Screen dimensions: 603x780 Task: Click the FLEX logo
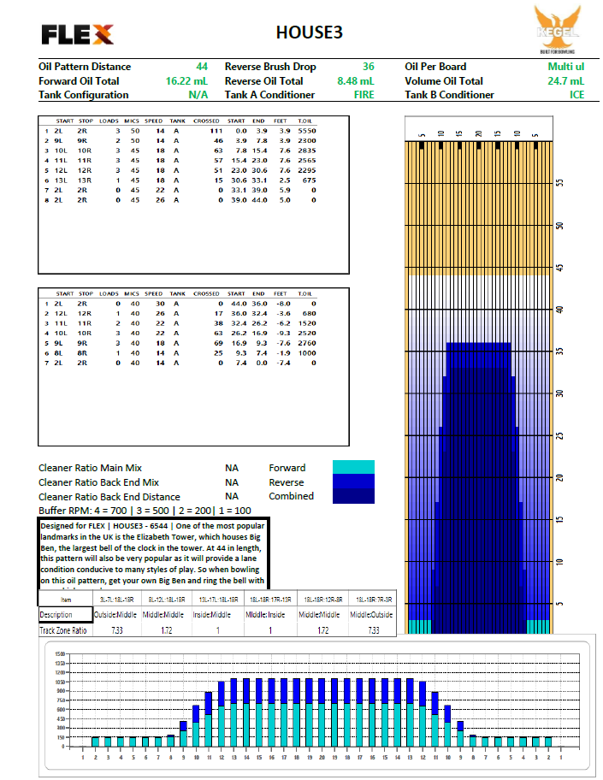[x=77, y=34]
